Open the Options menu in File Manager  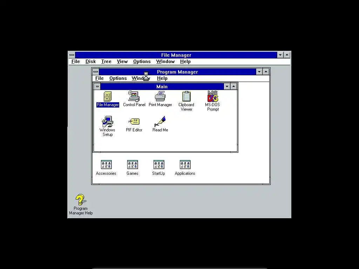142,62
